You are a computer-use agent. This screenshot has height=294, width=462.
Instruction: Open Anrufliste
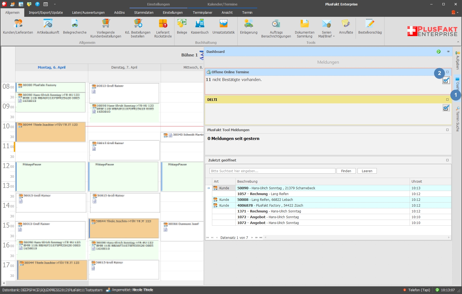[x=346, y=27]
